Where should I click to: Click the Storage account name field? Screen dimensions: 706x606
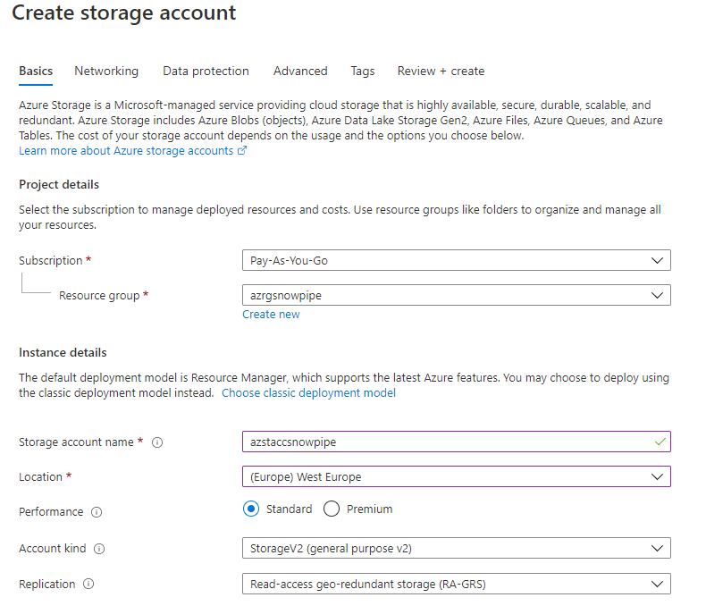[447, 442]
